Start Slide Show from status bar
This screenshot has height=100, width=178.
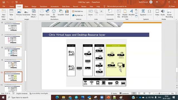point(150,93)
